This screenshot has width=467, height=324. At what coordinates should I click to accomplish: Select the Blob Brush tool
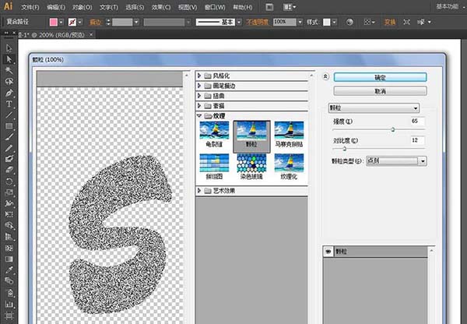point(9,159)
